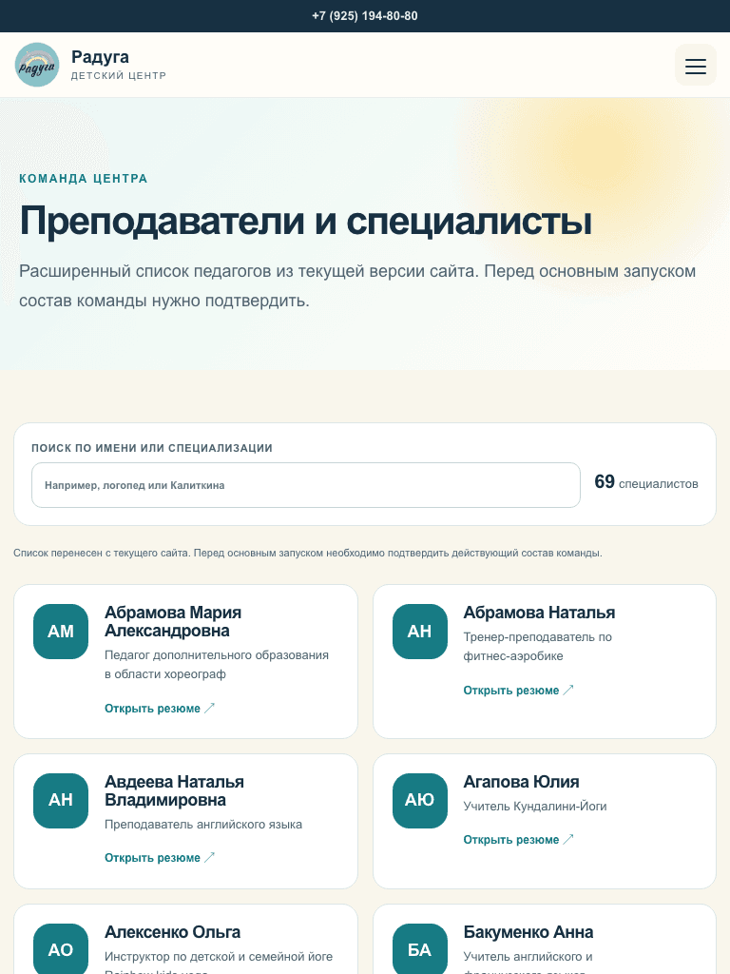Select the Бакуменко Анна name heading
Screen dimensions: 730x974
528,932
